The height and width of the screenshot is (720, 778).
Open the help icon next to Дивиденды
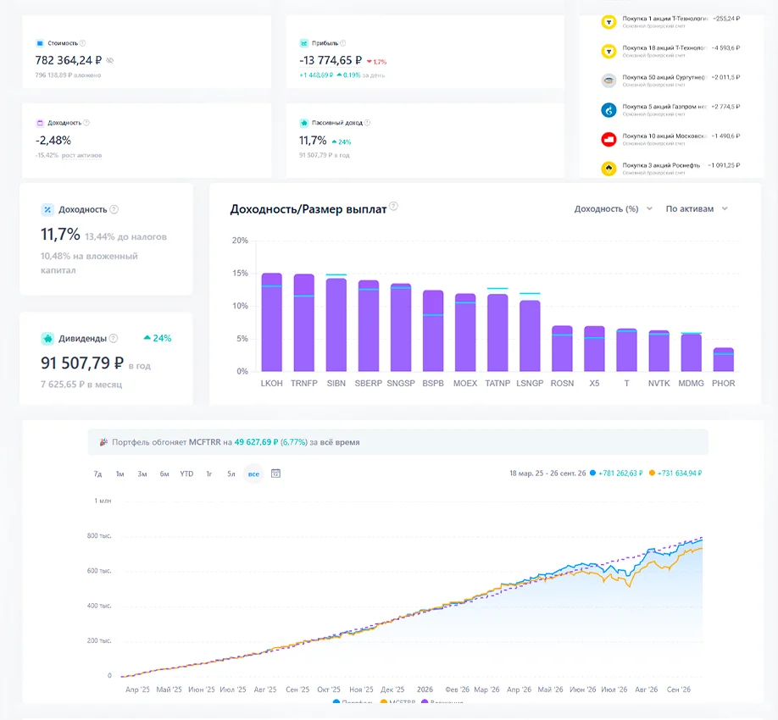pyautogui.click(x=113, y=338)
